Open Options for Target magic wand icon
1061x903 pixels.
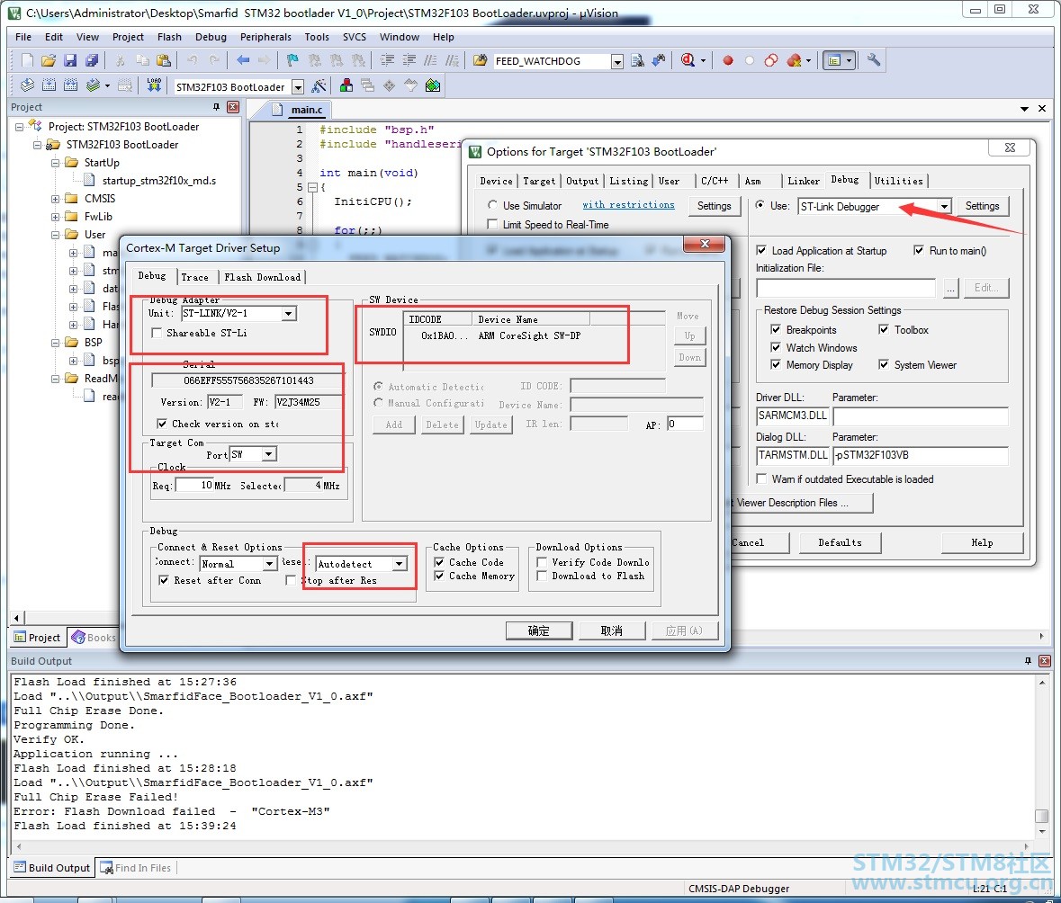319,86
